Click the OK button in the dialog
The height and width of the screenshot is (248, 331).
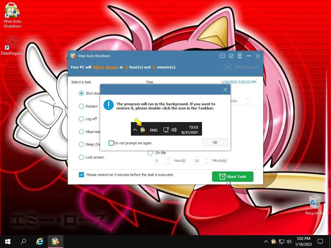(x=215, y=142)
